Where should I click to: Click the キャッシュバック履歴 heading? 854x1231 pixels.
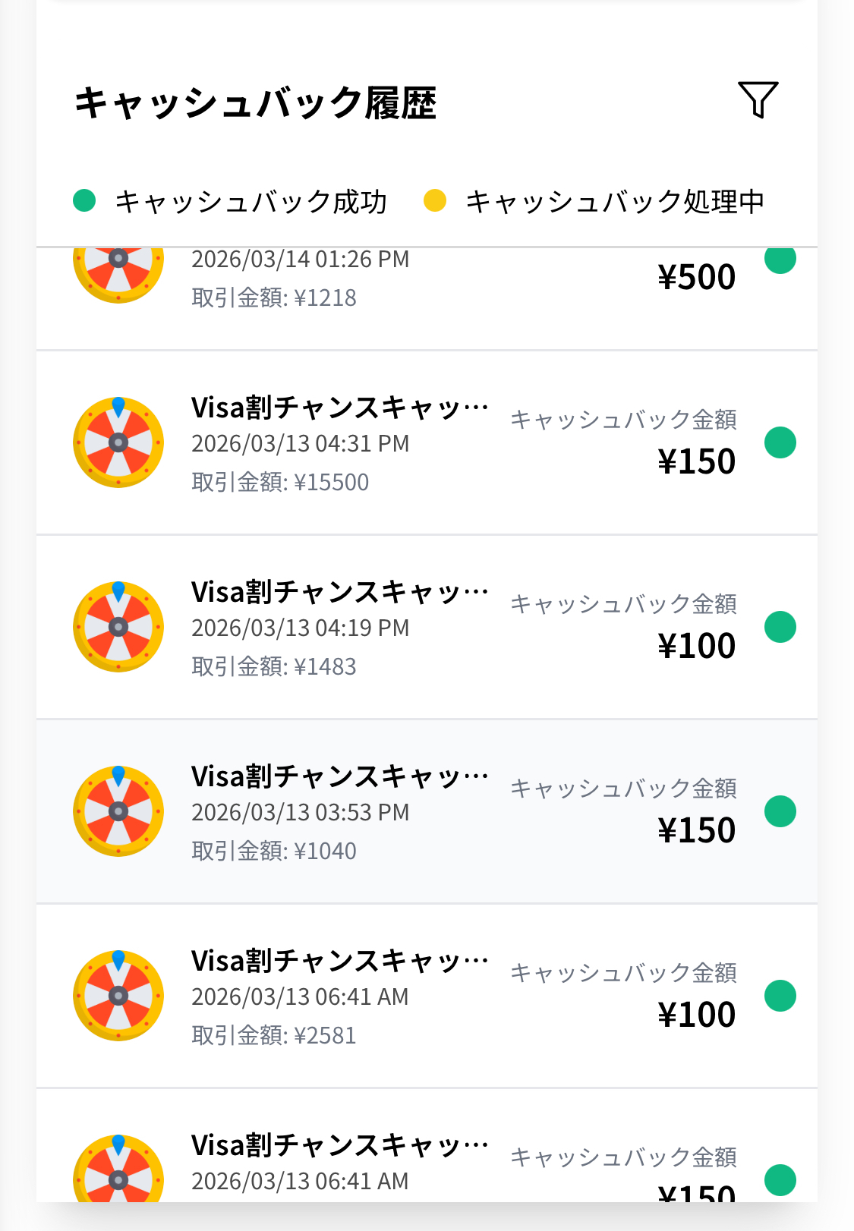click(255, 103)
